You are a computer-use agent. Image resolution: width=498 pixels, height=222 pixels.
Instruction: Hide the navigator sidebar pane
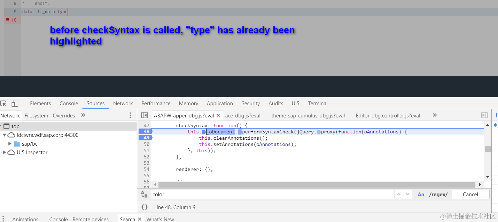click(144, 115)
